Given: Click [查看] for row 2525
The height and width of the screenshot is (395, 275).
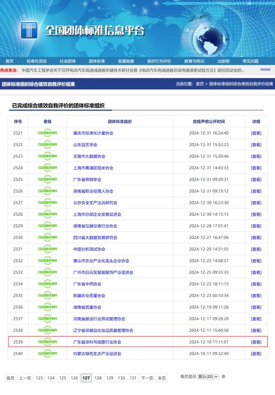Looking at the screenshot, I should pyautogui.click(x=256, y=179).
